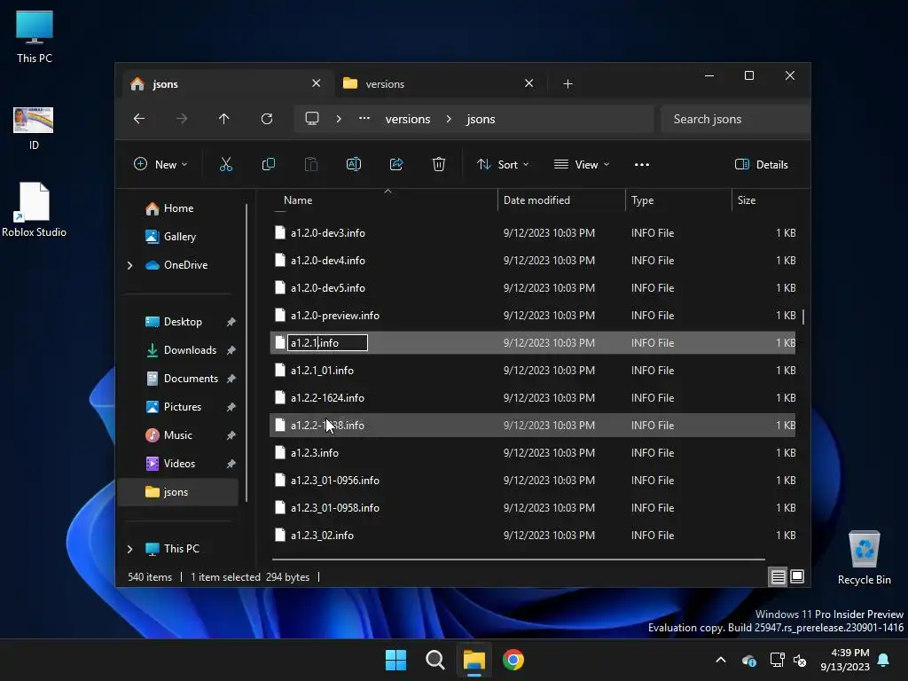Open Downloads in the sidebar
Image resolution: width=908 pixels, height=681 pixels.
pos(177,349)
